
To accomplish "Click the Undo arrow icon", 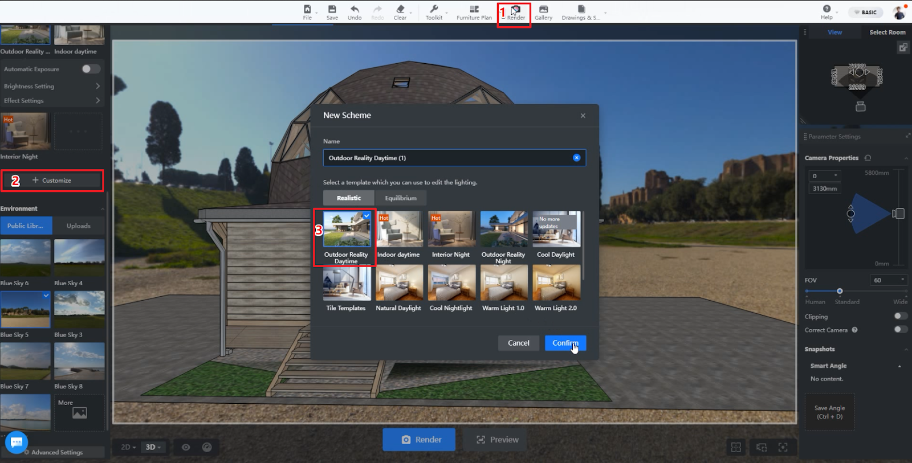I will (355, 10).
